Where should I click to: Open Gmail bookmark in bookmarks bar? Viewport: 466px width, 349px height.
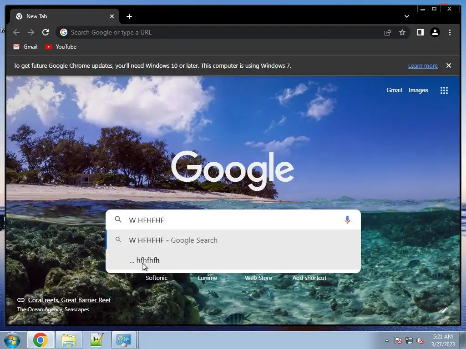pyautogui.click(x=25, y=47)
